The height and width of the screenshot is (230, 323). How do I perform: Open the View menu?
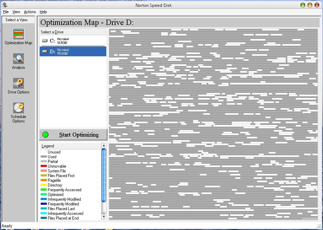16,12
